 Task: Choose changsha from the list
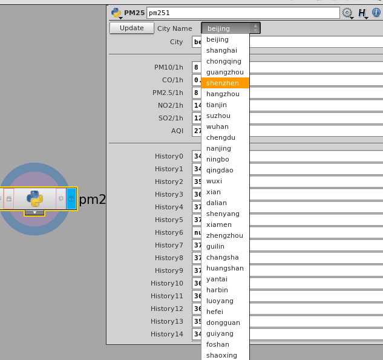225,257
